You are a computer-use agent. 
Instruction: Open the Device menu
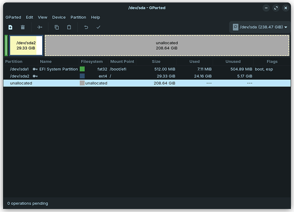pos(59,17)
